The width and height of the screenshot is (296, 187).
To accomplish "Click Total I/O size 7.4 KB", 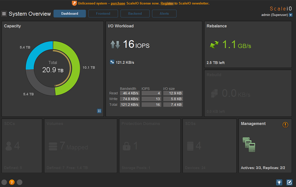I will (x=173, y=104).
